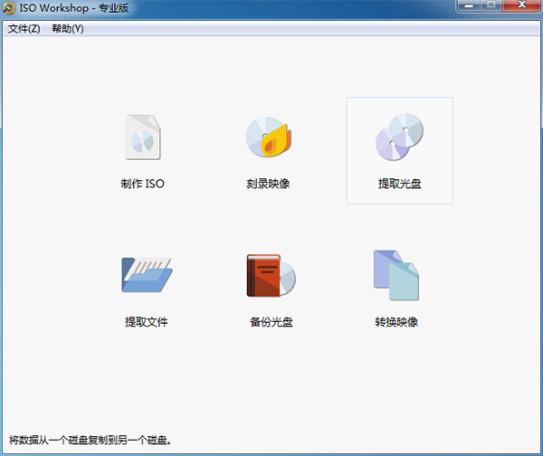Open the 转换映像 convert image icon
The height and width of the screenshot is (456, 543).
396,275
